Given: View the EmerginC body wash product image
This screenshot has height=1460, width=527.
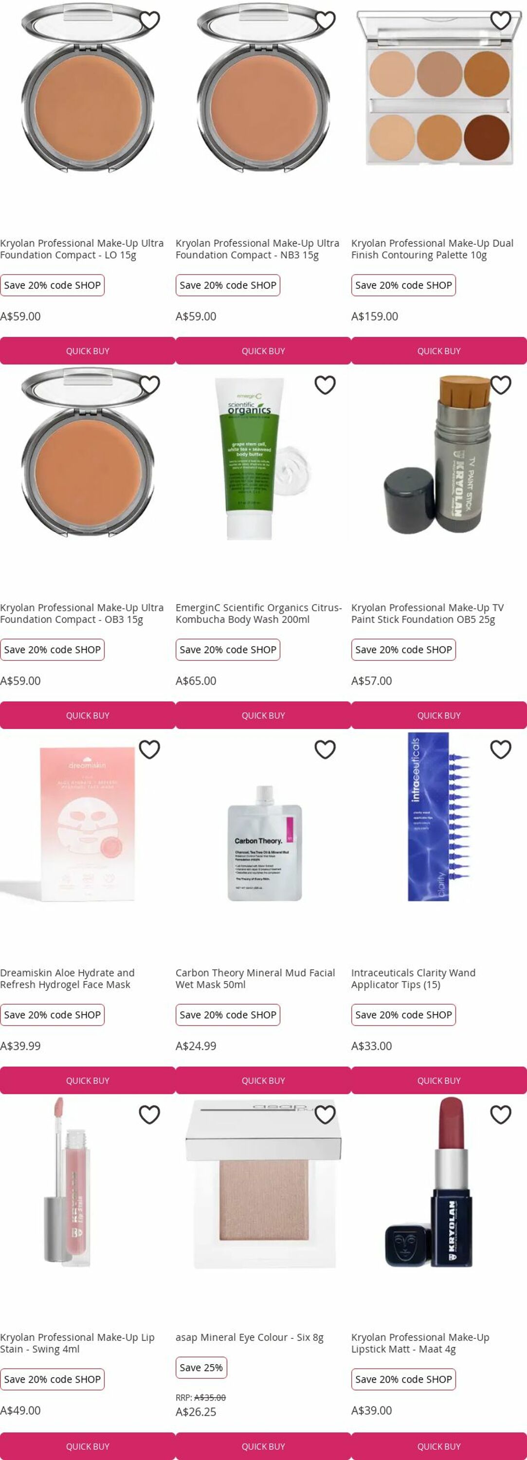Looking at the screenshot, I should tap(264, 458).
